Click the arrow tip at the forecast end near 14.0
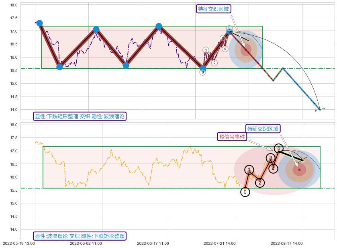337x248 pixels. click(x=320, y=109)
